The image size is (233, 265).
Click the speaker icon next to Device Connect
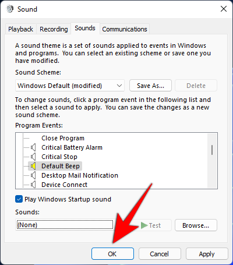click(33, 185)
